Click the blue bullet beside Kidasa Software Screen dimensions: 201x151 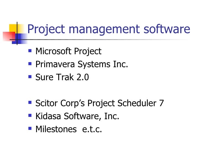click(x=30, y=116)
